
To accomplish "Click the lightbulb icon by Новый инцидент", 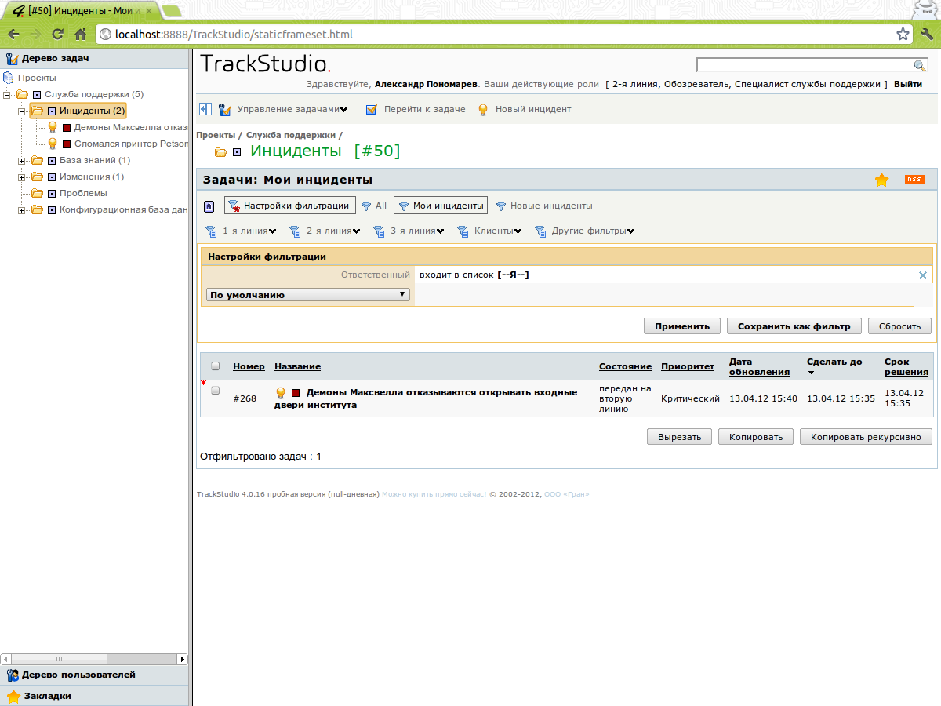I will 484,110.
